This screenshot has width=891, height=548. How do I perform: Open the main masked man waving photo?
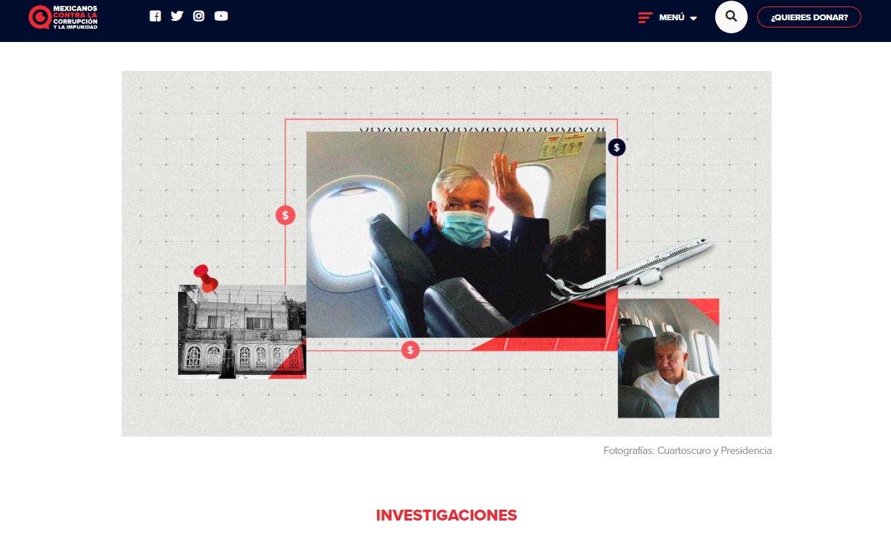click(456, 235)
